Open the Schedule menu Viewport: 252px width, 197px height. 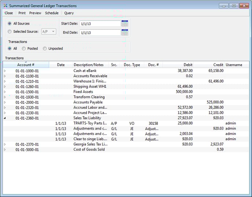click(52, 13)
